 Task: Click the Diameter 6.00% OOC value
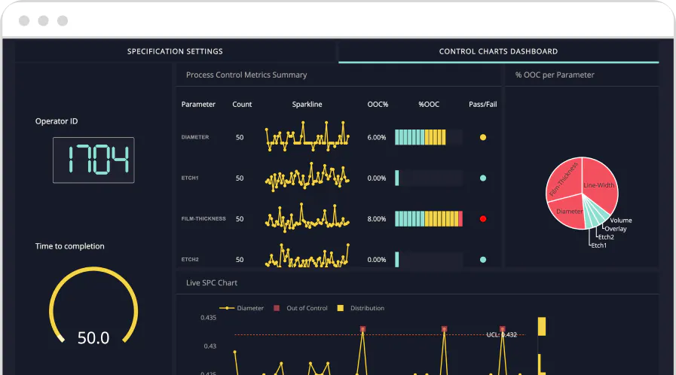point(376,137)
